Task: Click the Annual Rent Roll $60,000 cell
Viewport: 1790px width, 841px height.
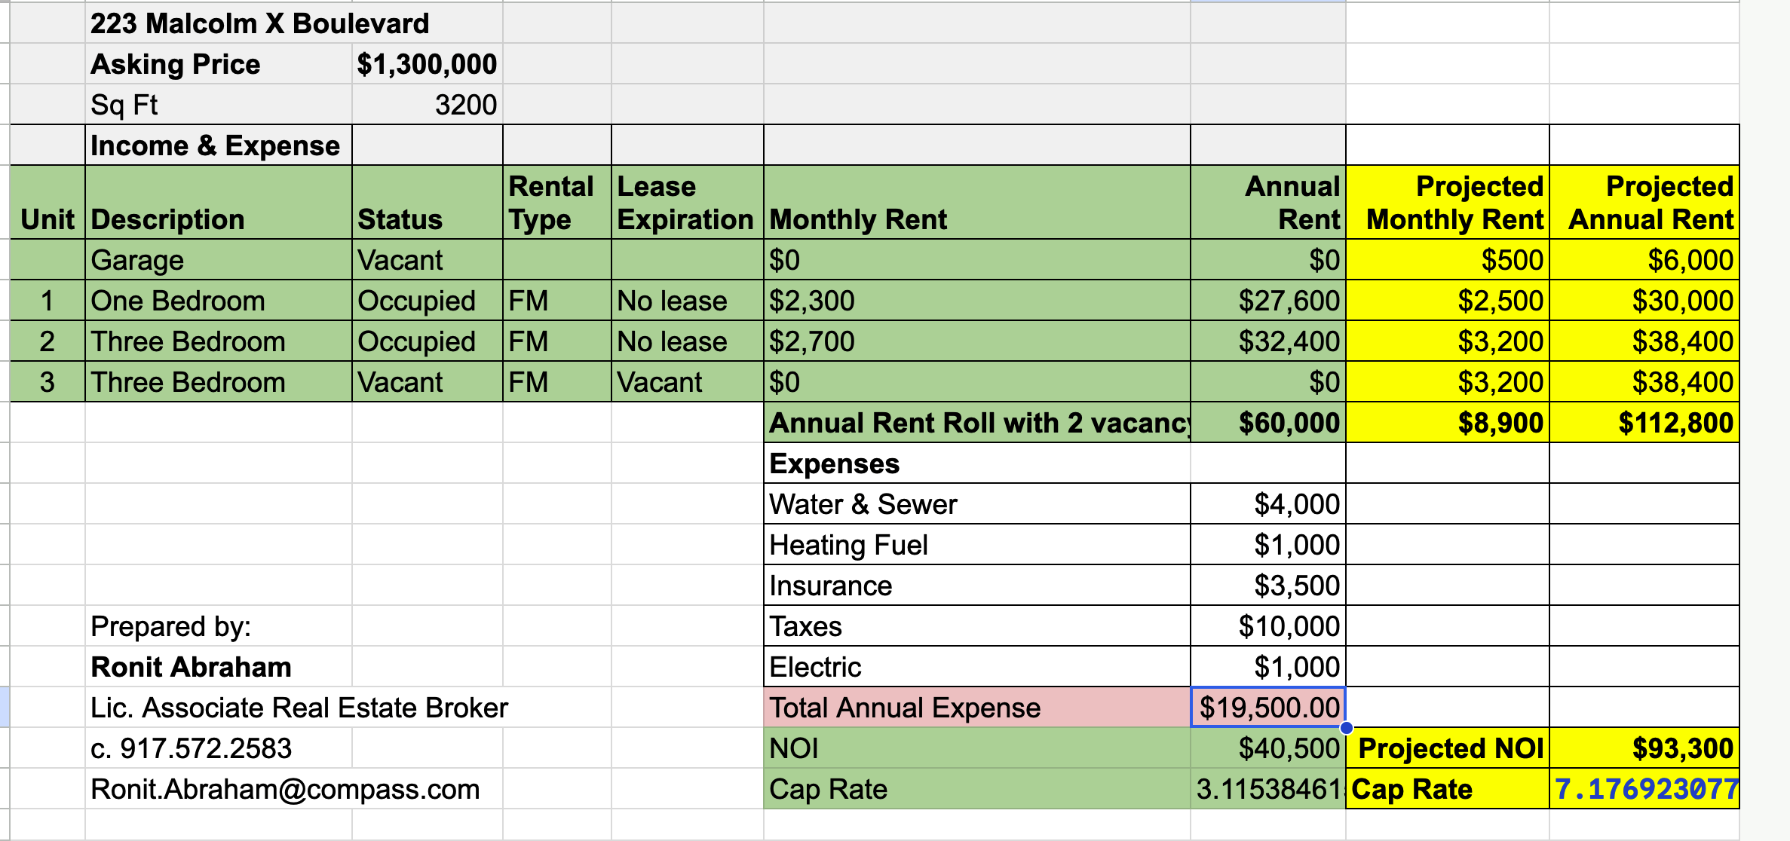Action: pyautogui.click(x=1268, y=423)
